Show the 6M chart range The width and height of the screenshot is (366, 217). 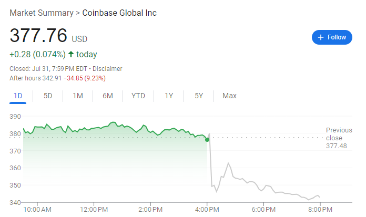pyautogui.click(x=108, y=96)
